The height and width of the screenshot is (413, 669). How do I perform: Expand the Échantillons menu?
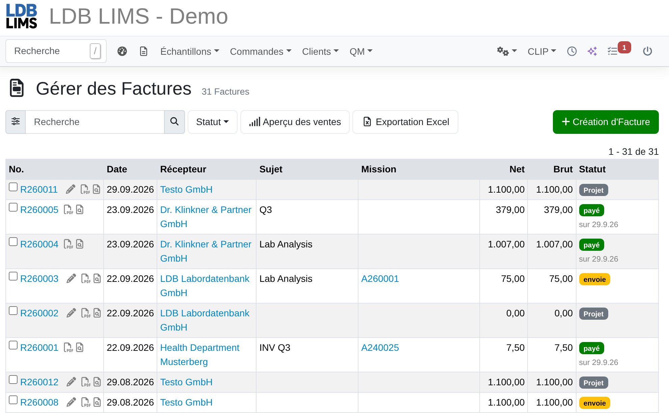pos(190,51)
